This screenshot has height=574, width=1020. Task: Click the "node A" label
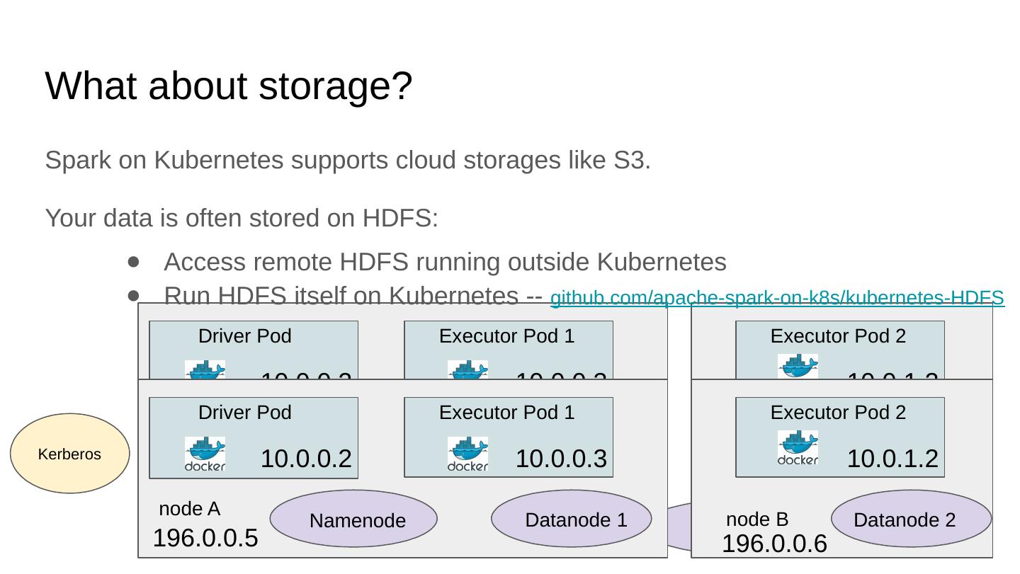190,509
